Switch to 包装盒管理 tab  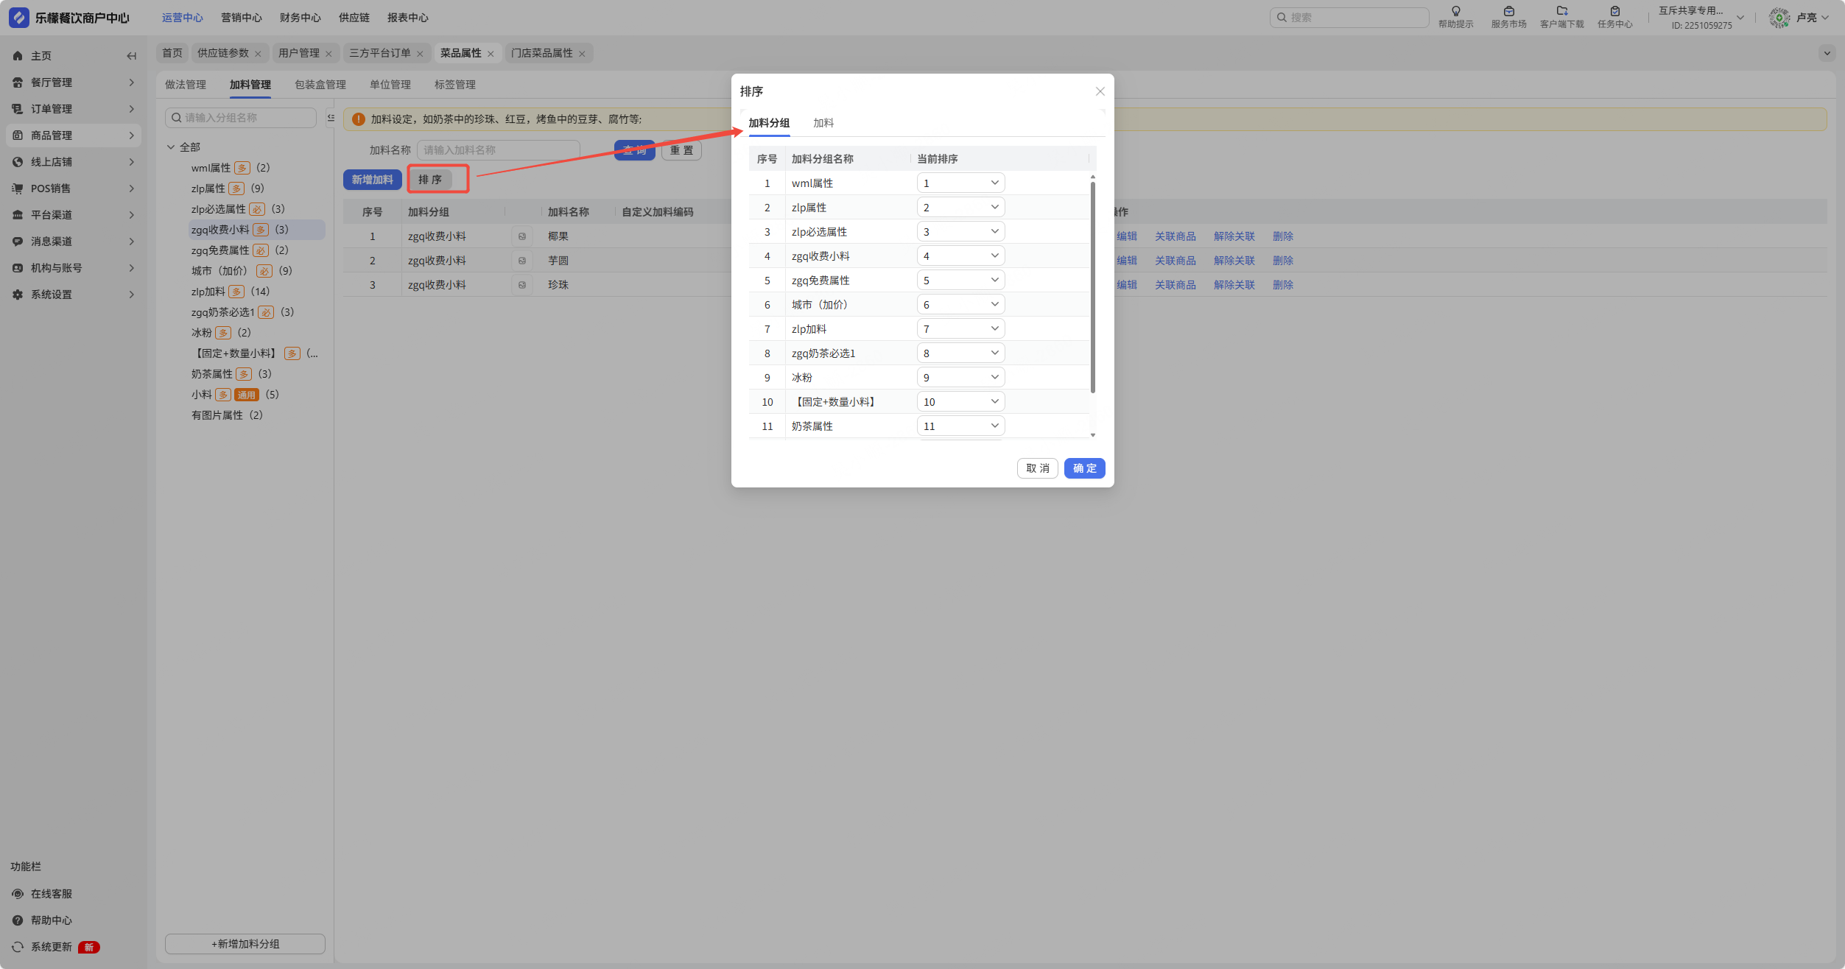point(320,85)
